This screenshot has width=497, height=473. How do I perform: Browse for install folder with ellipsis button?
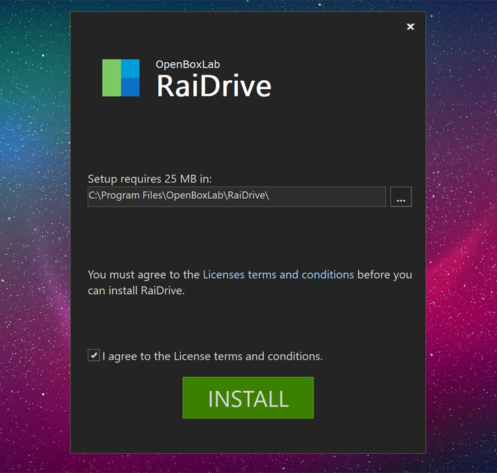(x=401, y=197)
